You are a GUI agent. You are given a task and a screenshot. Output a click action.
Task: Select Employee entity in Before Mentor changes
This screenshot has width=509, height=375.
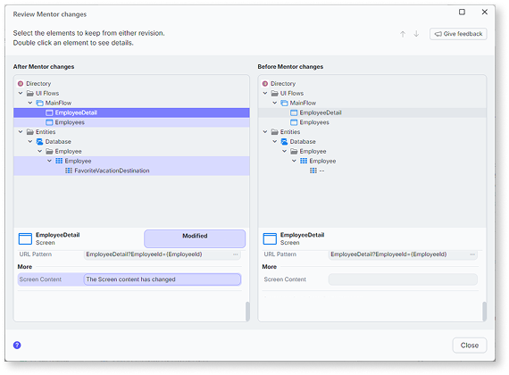[x=372, y=161]
